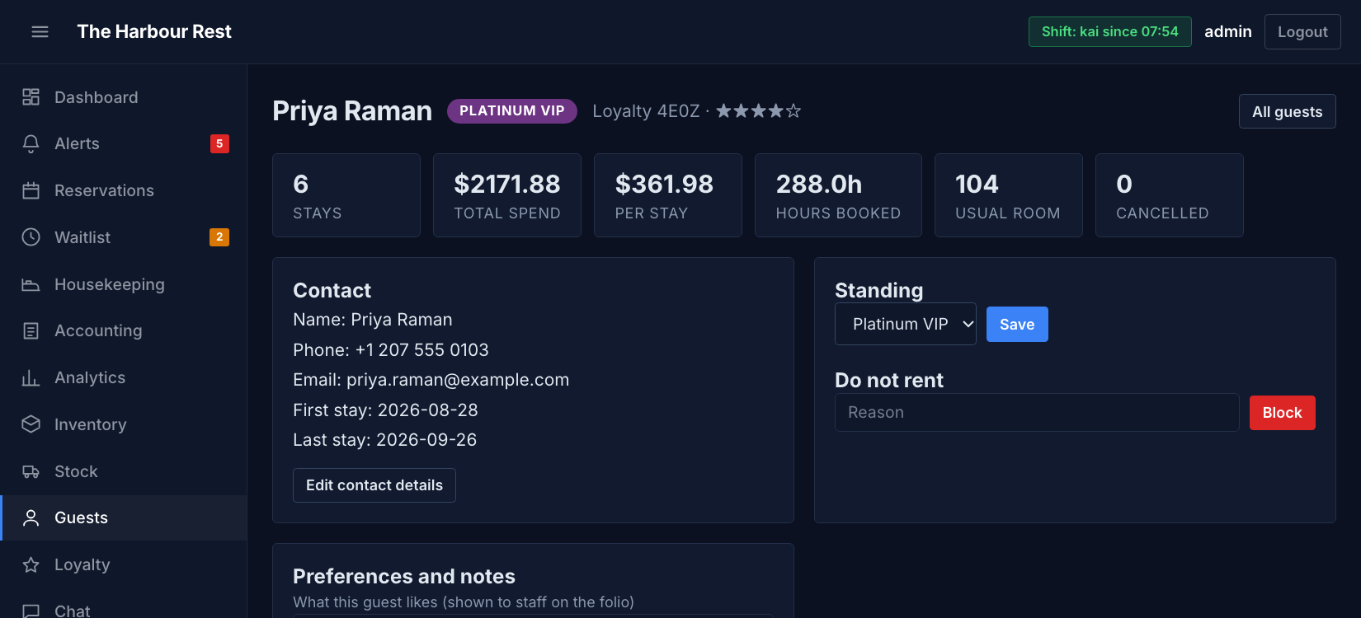The image size is (1361, 618).
Task: Click the PLATINUM VIP badge
Action: 511,110
